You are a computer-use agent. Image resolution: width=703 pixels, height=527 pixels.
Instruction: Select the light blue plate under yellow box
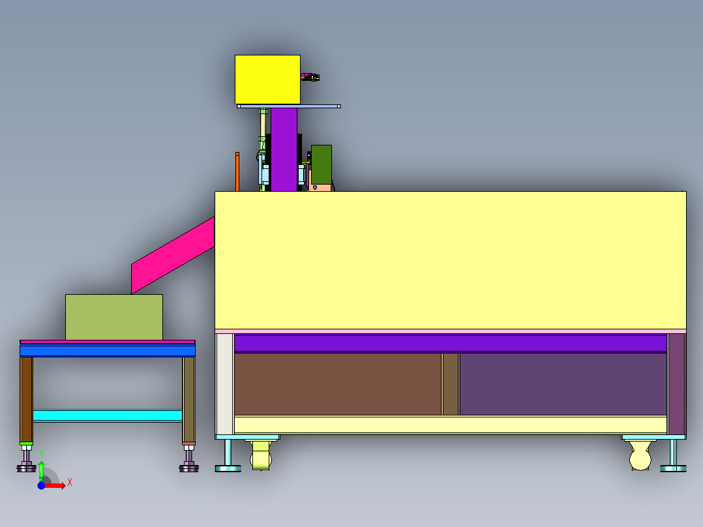pyautogui.click(x=289, y=106)
